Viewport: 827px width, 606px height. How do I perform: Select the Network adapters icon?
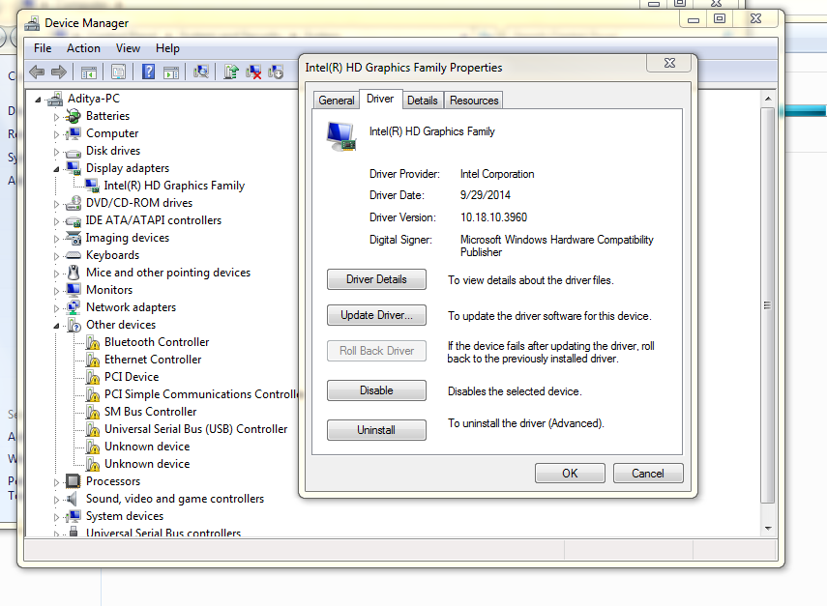coord(74,307)
